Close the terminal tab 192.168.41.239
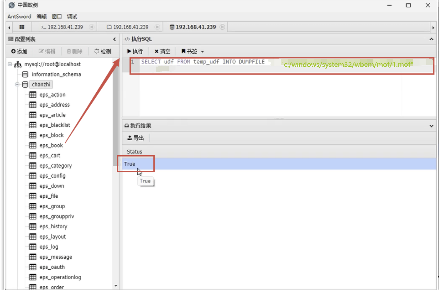The width and height of the screenshot is (439, 290). point(92,27)
